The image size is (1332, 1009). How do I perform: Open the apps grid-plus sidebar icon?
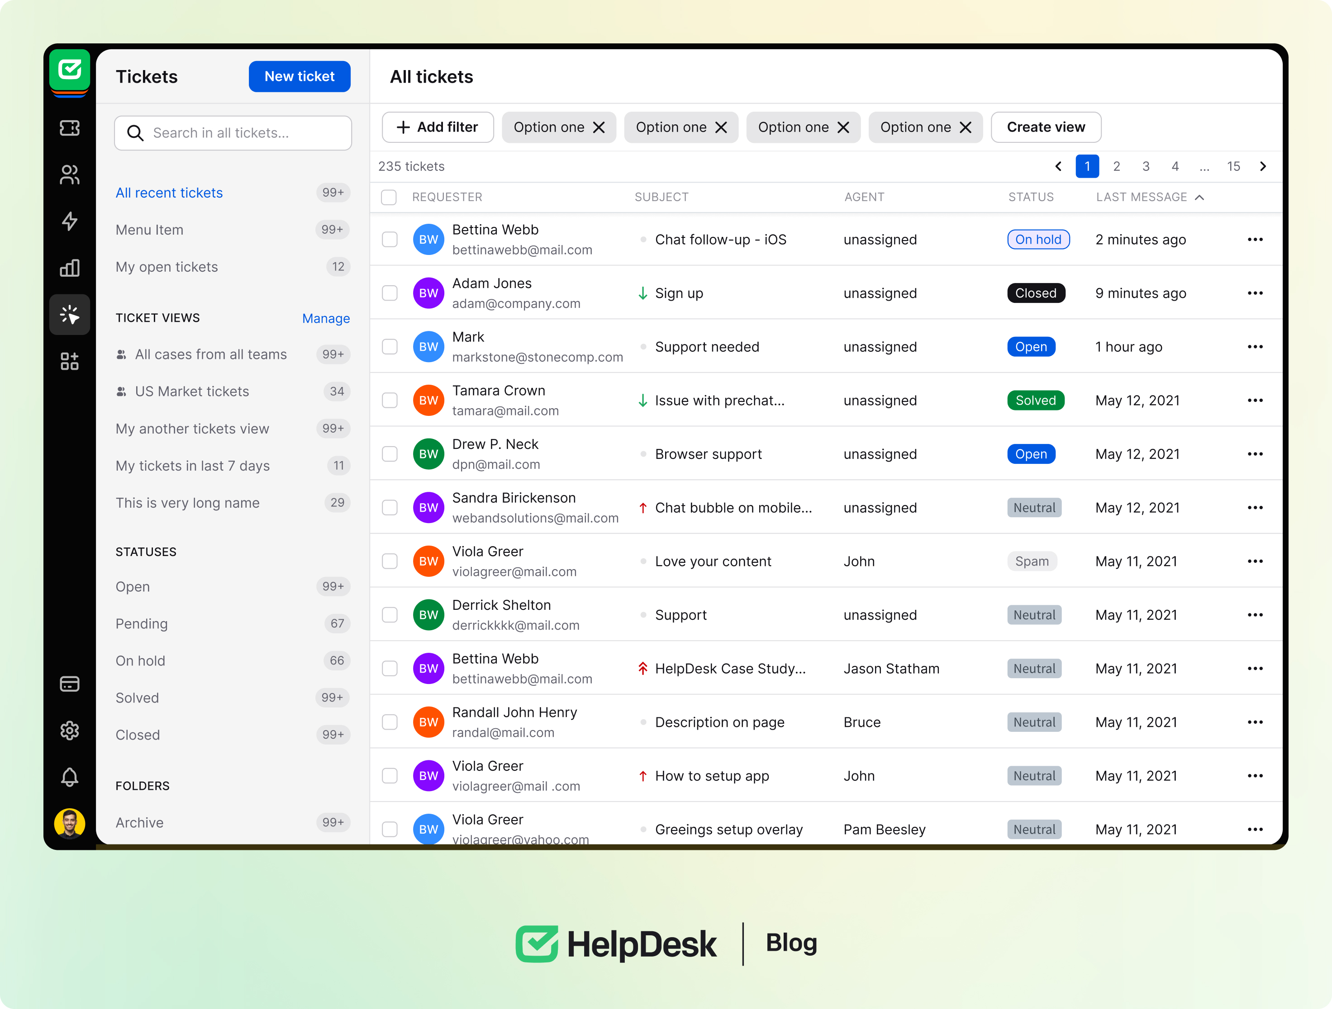pos(69,361)
